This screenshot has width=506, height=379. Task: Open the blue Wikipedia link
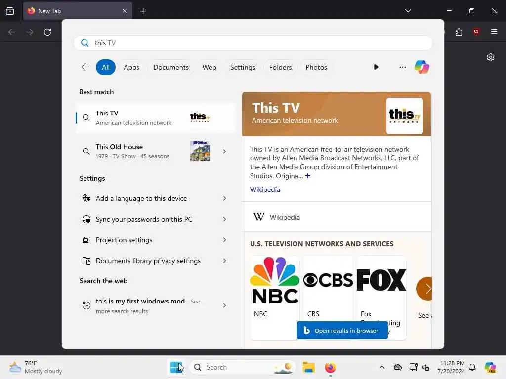[265, 189]
